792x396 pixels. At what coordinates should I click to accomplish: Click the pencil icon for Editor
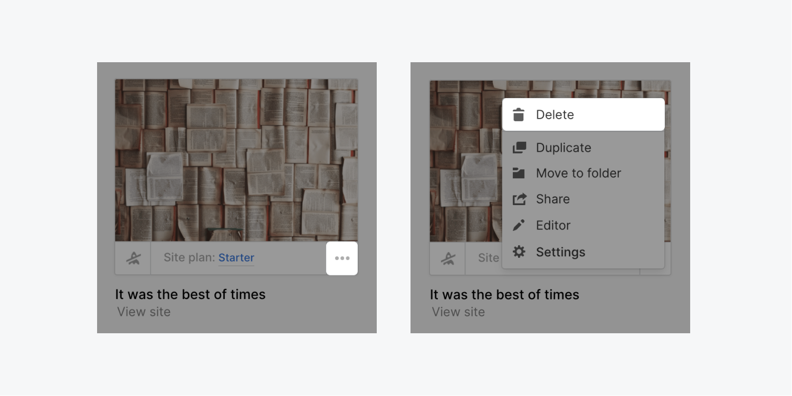pyautogui.click(x=519, y=225)
